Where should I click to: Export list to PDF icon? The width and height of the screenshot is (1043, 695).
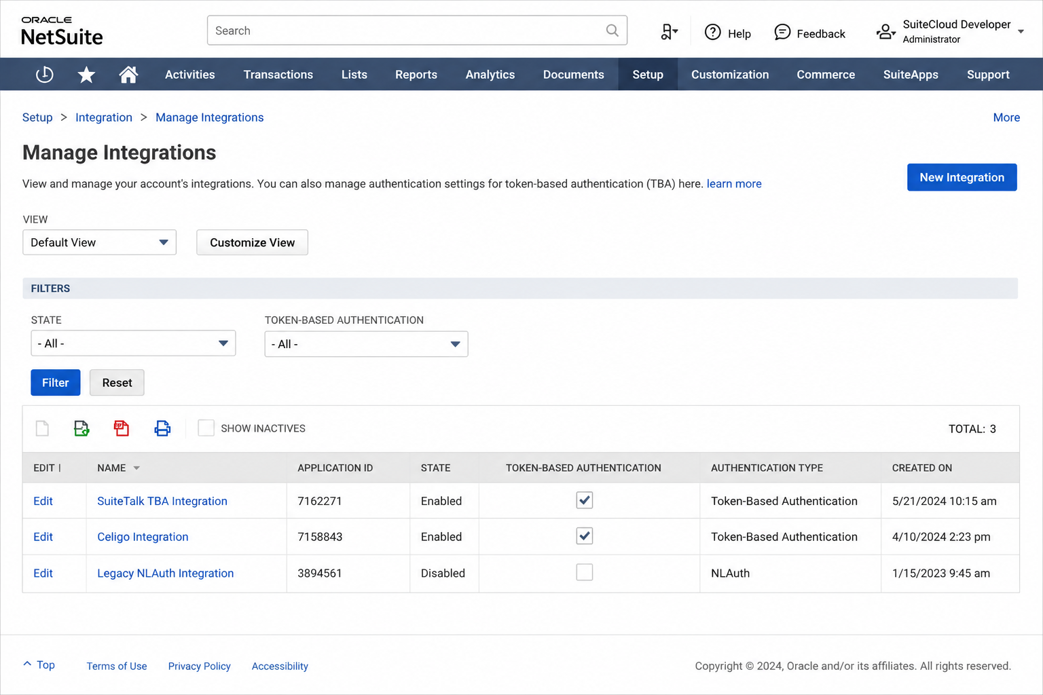pos(122,428)
